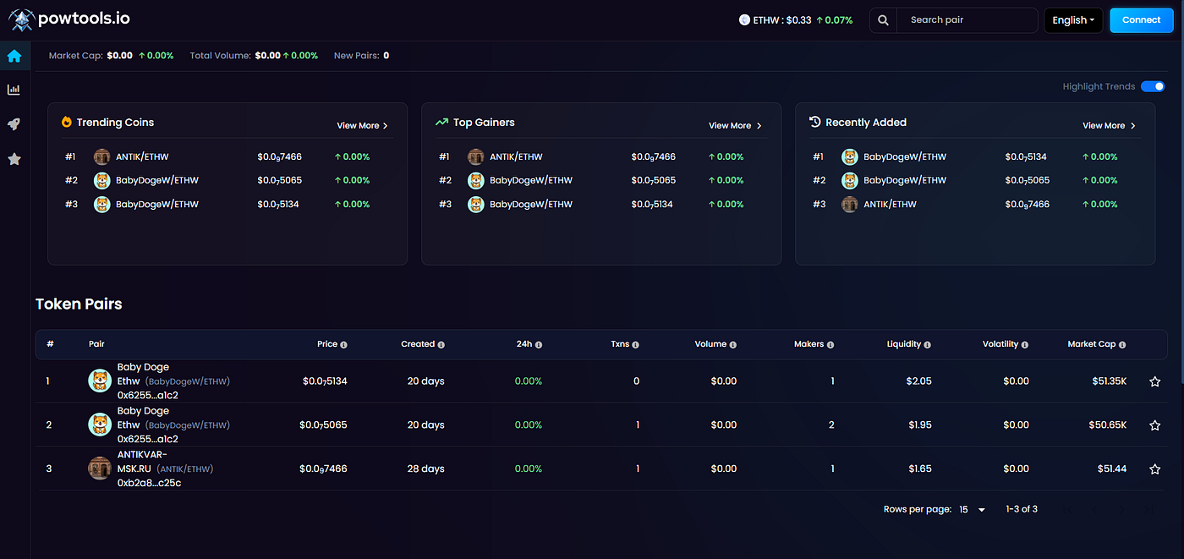Viewport: 1184px width, 559px height.
Task: Click the Connect button
Action: coord(1141,20)
